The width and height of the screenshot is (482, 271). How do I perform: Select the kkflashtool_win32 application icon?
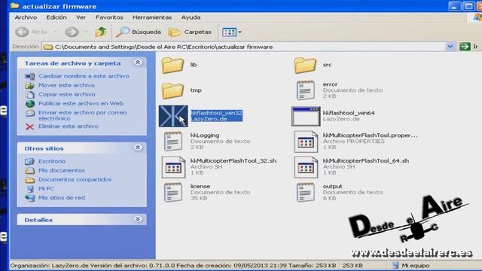(x=173, y=116)
